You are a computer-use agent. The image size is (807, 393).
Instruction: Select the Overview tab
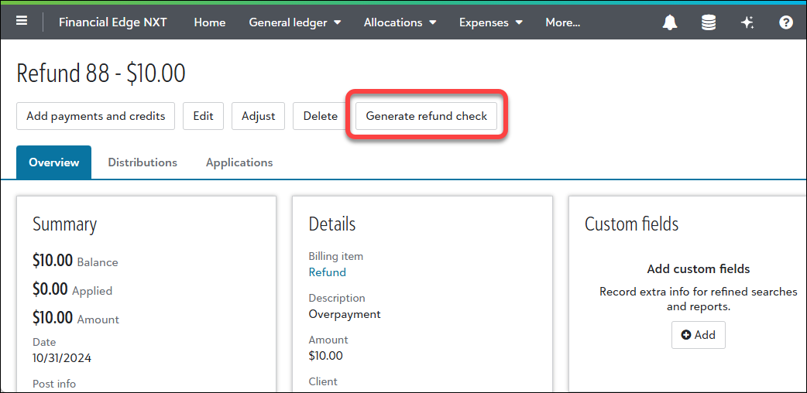point(54,162)
